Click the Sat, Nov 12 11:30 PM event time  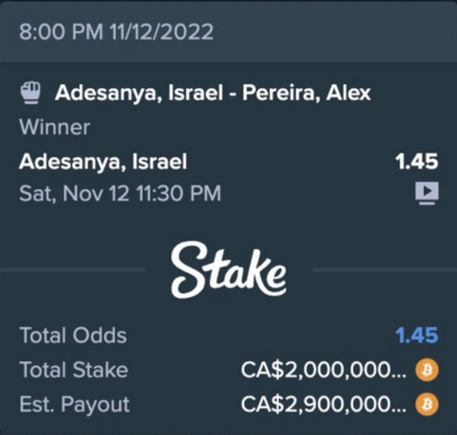tap(120, 193)
